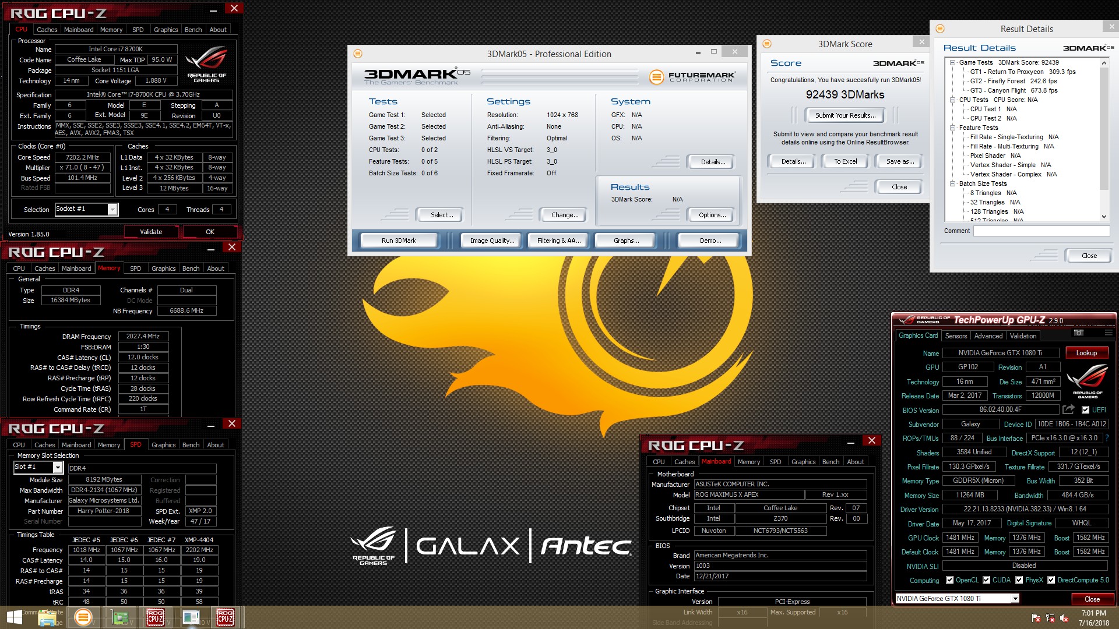Viewport: 1119px width, 629px height.
Task: Click the Result Details window title icon
Action: (x=940, y=29)
